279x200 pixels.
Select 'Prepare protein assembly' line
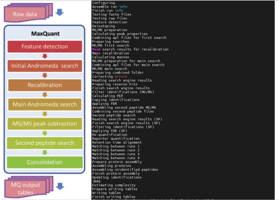pos(117,162)
